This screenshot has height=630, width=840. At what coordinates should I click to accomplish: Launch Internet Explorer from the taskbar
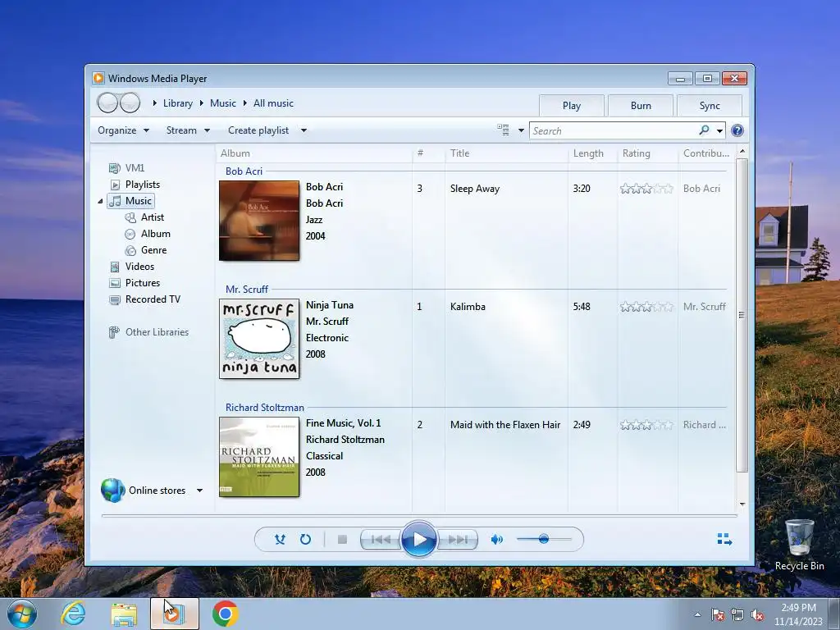73,614
